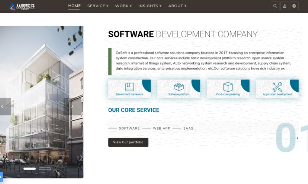
Task: Click the small blue tab at bottom-left edge
Action: pyautogui.click(x=1, y=177)
